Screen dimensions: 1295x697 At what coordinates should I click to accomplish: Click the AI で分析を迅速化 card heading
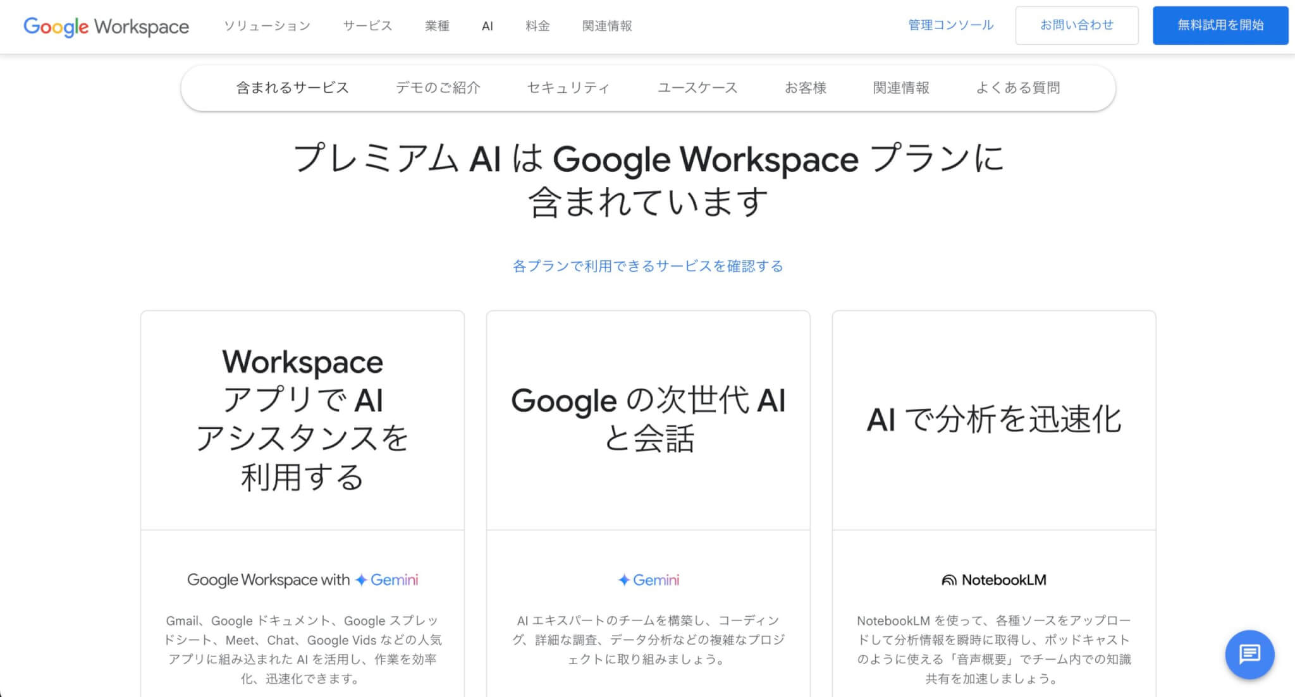tap(994, 420)
